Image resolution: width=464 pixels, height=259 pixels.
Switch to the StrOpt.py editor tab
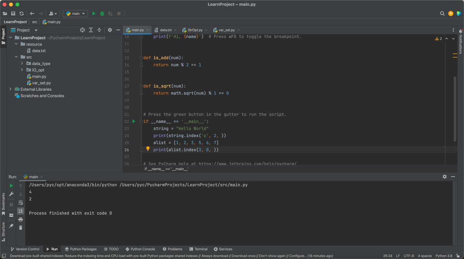(194, 30)
